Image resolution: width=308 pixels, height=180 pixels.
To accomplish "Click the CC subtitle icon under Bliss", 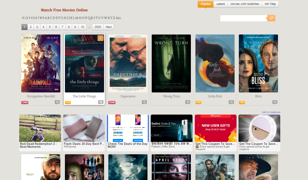I will click(275, 102).
